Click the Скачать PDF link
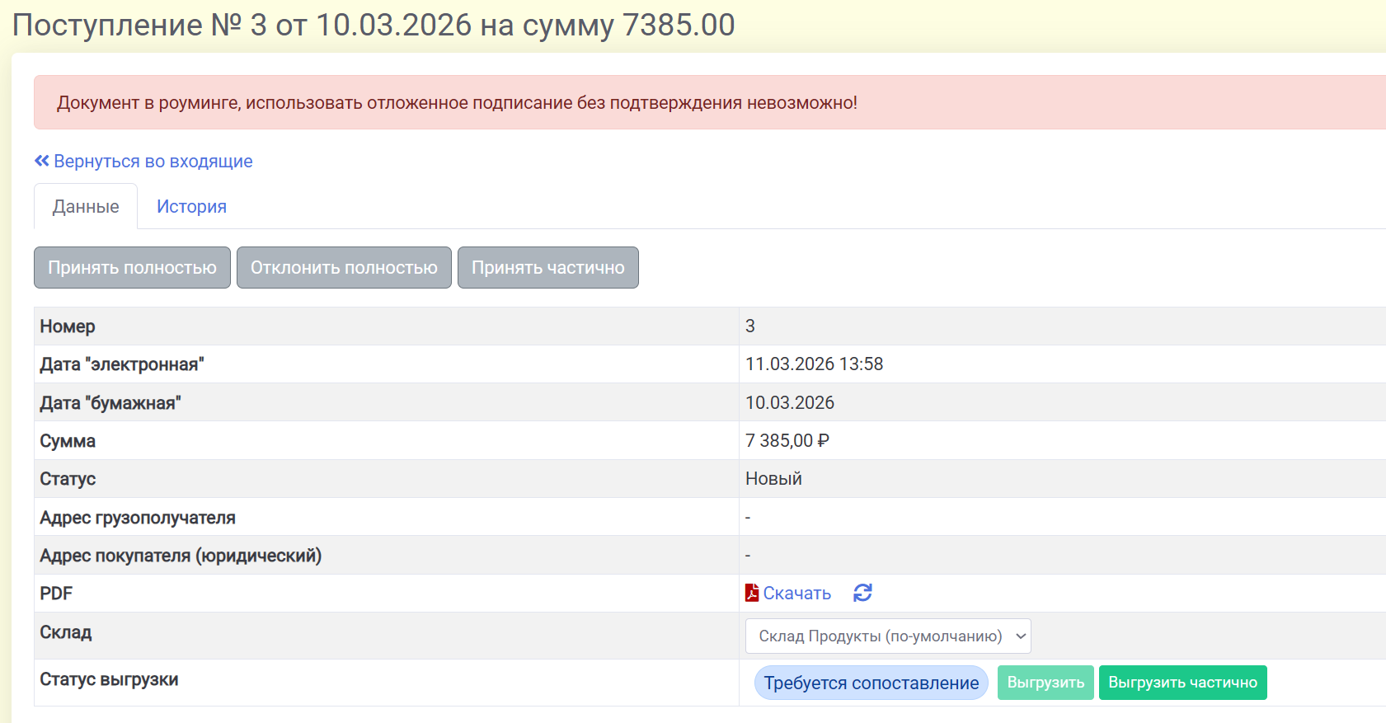The image size is (1386, 723). point(796,594)
